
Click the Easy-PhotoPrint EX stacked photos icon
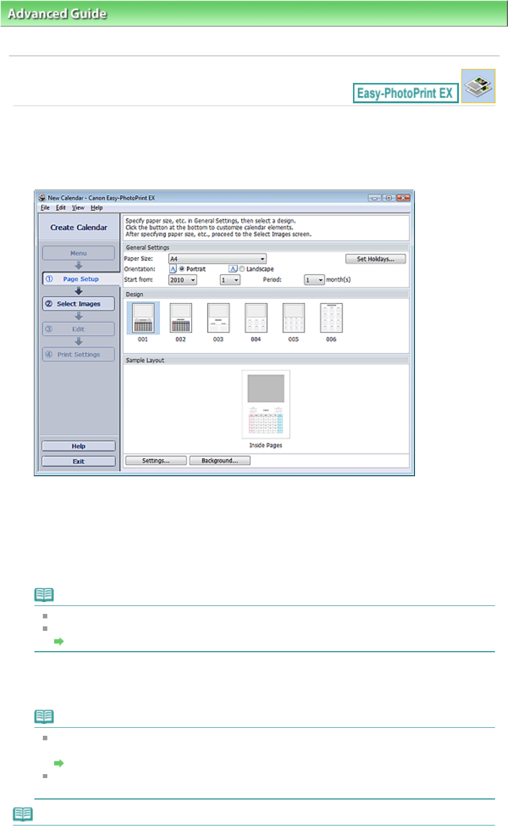pyautogui.click(x=478, y=86)
